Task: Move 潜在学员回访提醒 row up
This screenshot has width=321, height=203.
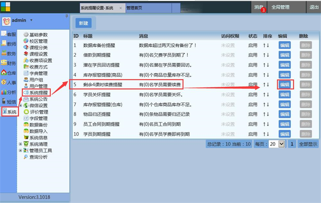Action: point(264,65)
